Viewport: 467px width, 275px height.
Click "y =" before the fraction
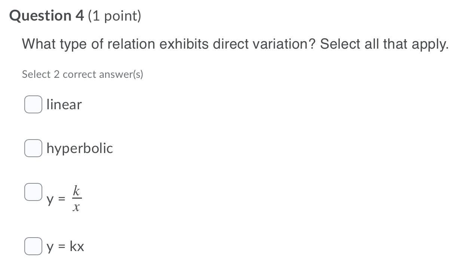[x=56, y=200]
